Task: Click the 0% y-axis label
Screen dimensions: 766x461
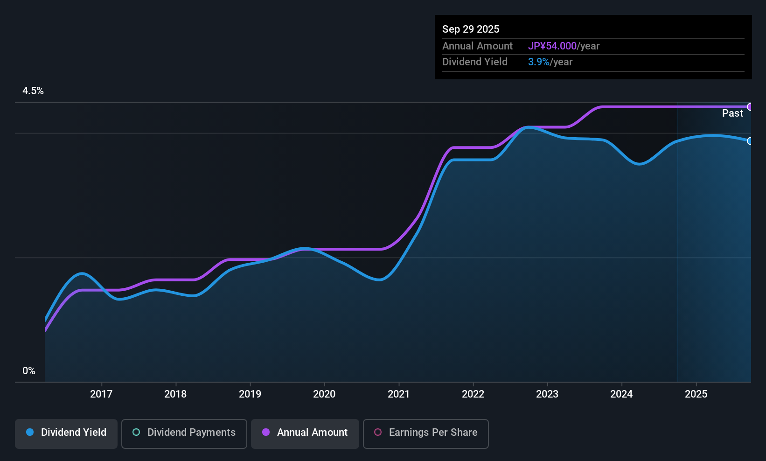Action: [x=29, y=371]
